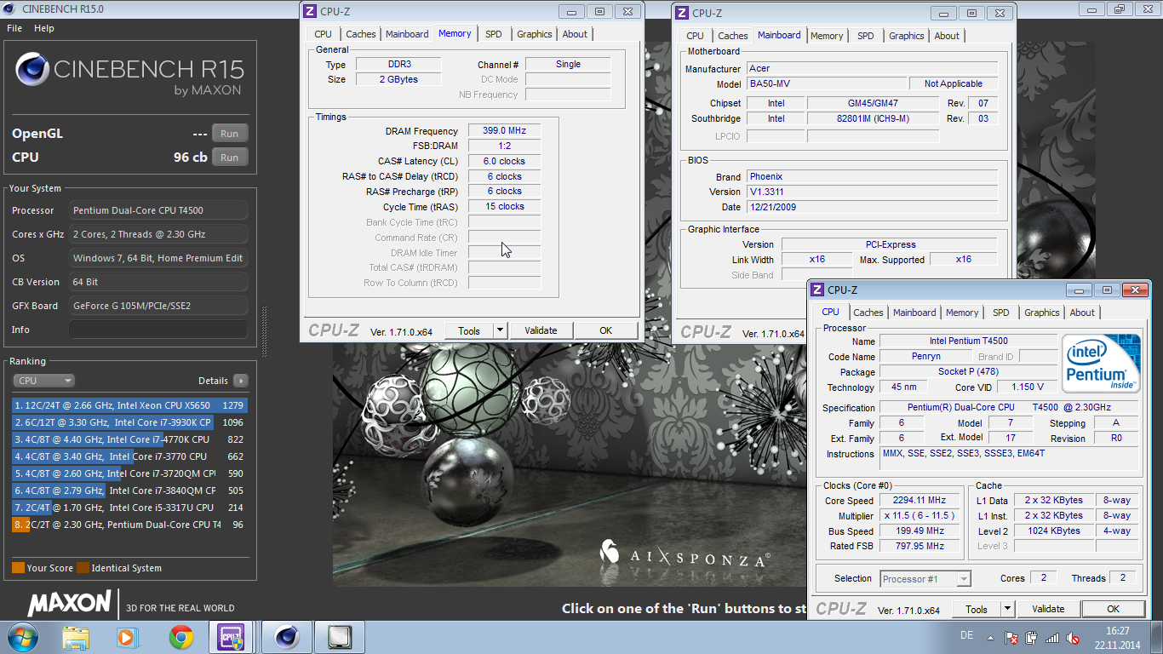Select the Core i7-3840QM ranking row
The width and height of the screenshot is (1163, 654).
(x=129, y=490)
